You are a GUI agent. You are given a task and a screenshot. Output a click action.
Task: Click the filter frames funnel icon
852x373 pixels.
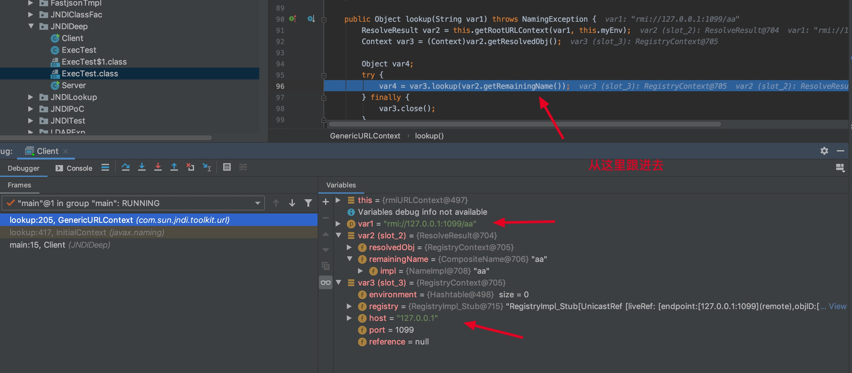[x=308, y=203]
